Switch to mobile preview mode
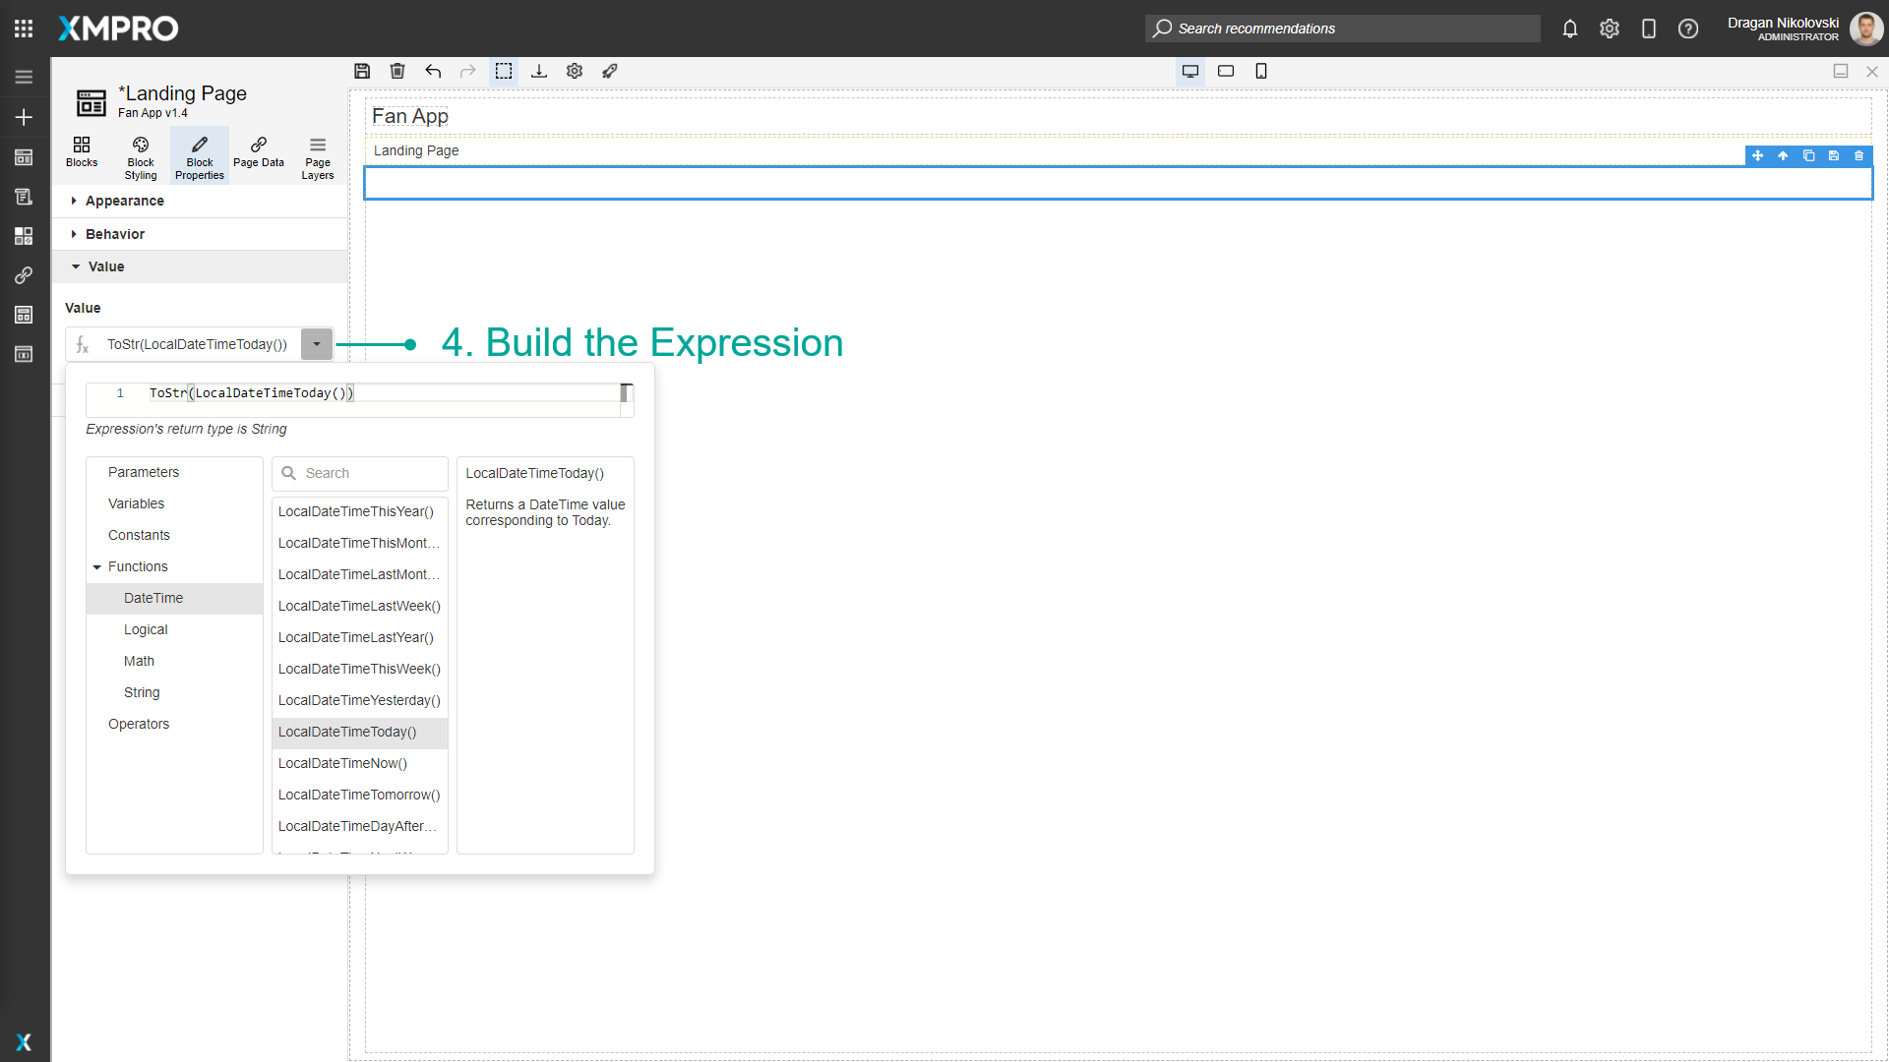Image resolution: width=1889 pixels, height=1062 pixels. [1261, 71]
